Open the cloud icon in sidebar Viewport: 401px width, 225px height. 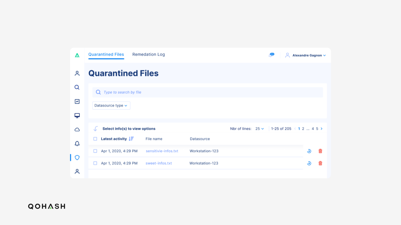(77, 129)
